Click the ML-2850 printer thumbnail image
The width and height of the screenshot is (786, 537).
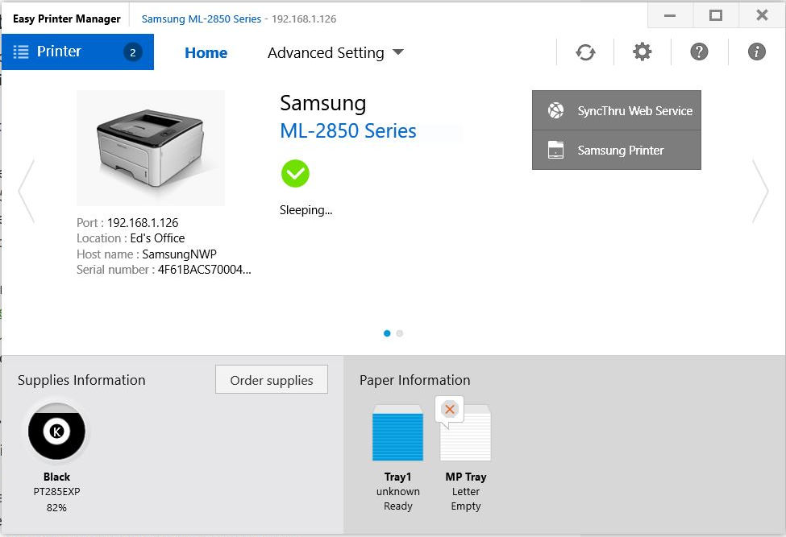[151, 148]
